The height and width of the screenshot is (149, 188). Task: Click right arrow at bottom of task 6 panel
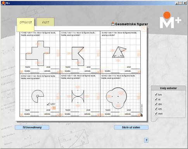(139, 115)
